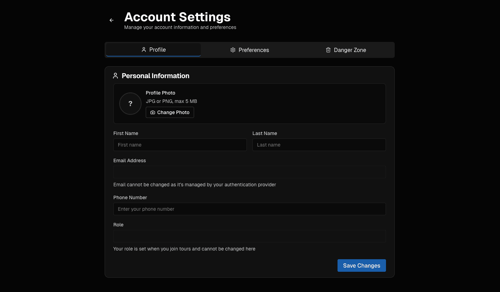Screen dimensions: 500x292
Task: Select the Profile tab
Action: [x=153, y=50]
